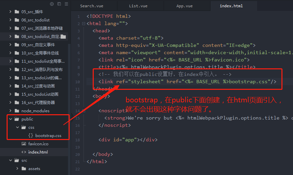Fold the html tag at line 2
The width and height of the screenshot is (293, 175).
pos(83,23)
